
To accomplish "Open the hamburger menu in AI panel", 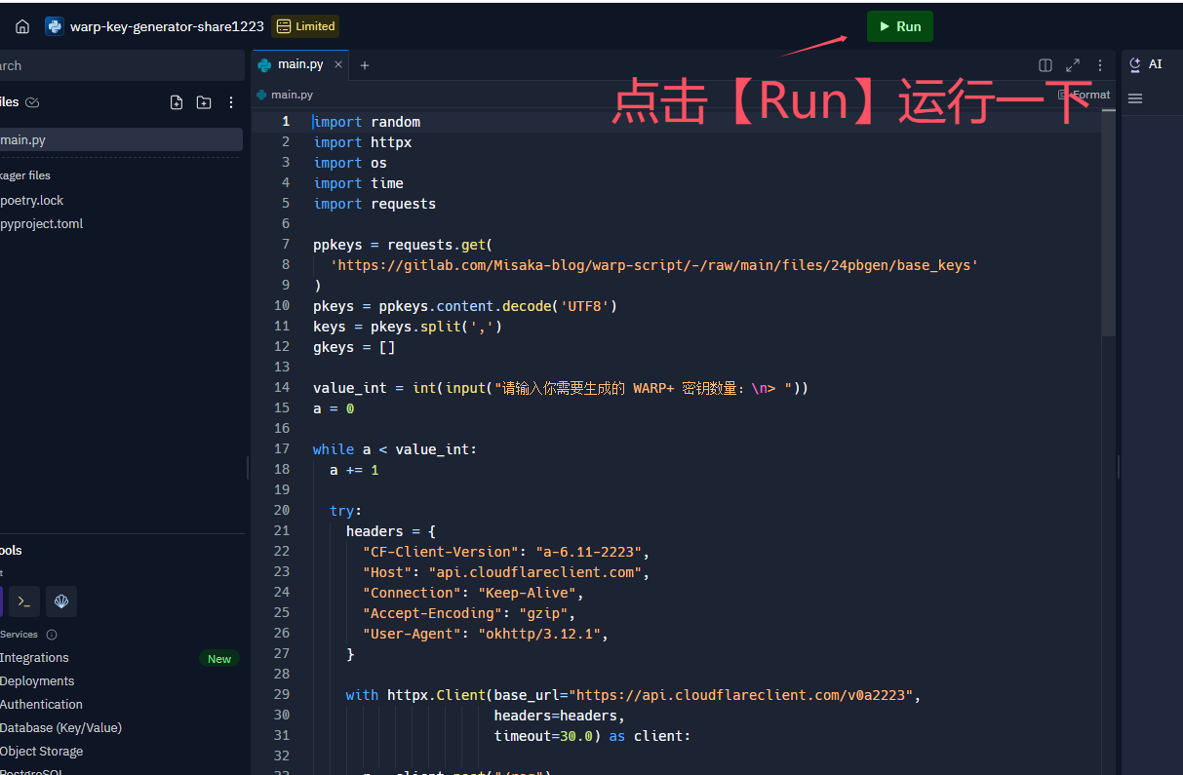I will [x=1135, y=98].
